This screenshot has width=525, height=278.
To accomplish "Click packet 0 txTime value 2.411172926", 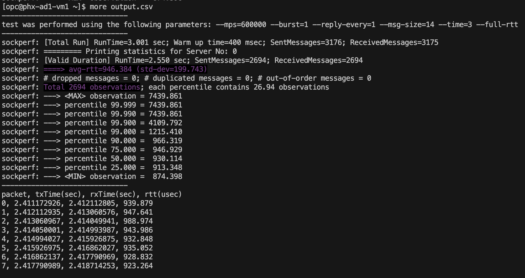I will (x=37, y=203).
